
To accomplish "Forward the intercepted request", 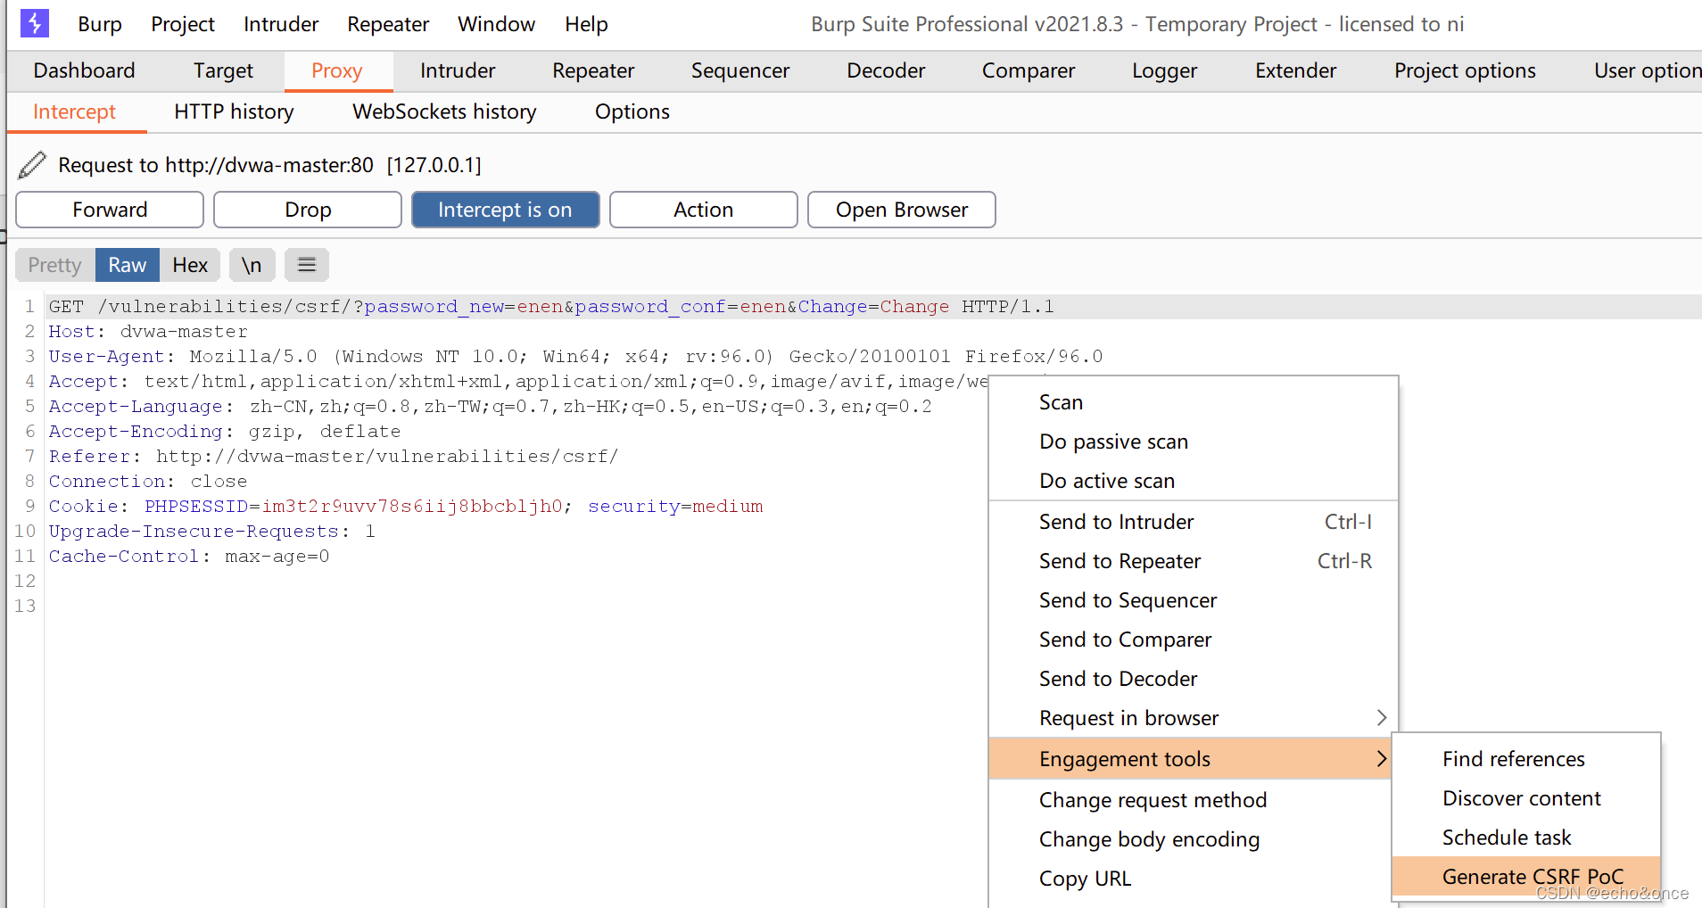I will click(110, 210).
